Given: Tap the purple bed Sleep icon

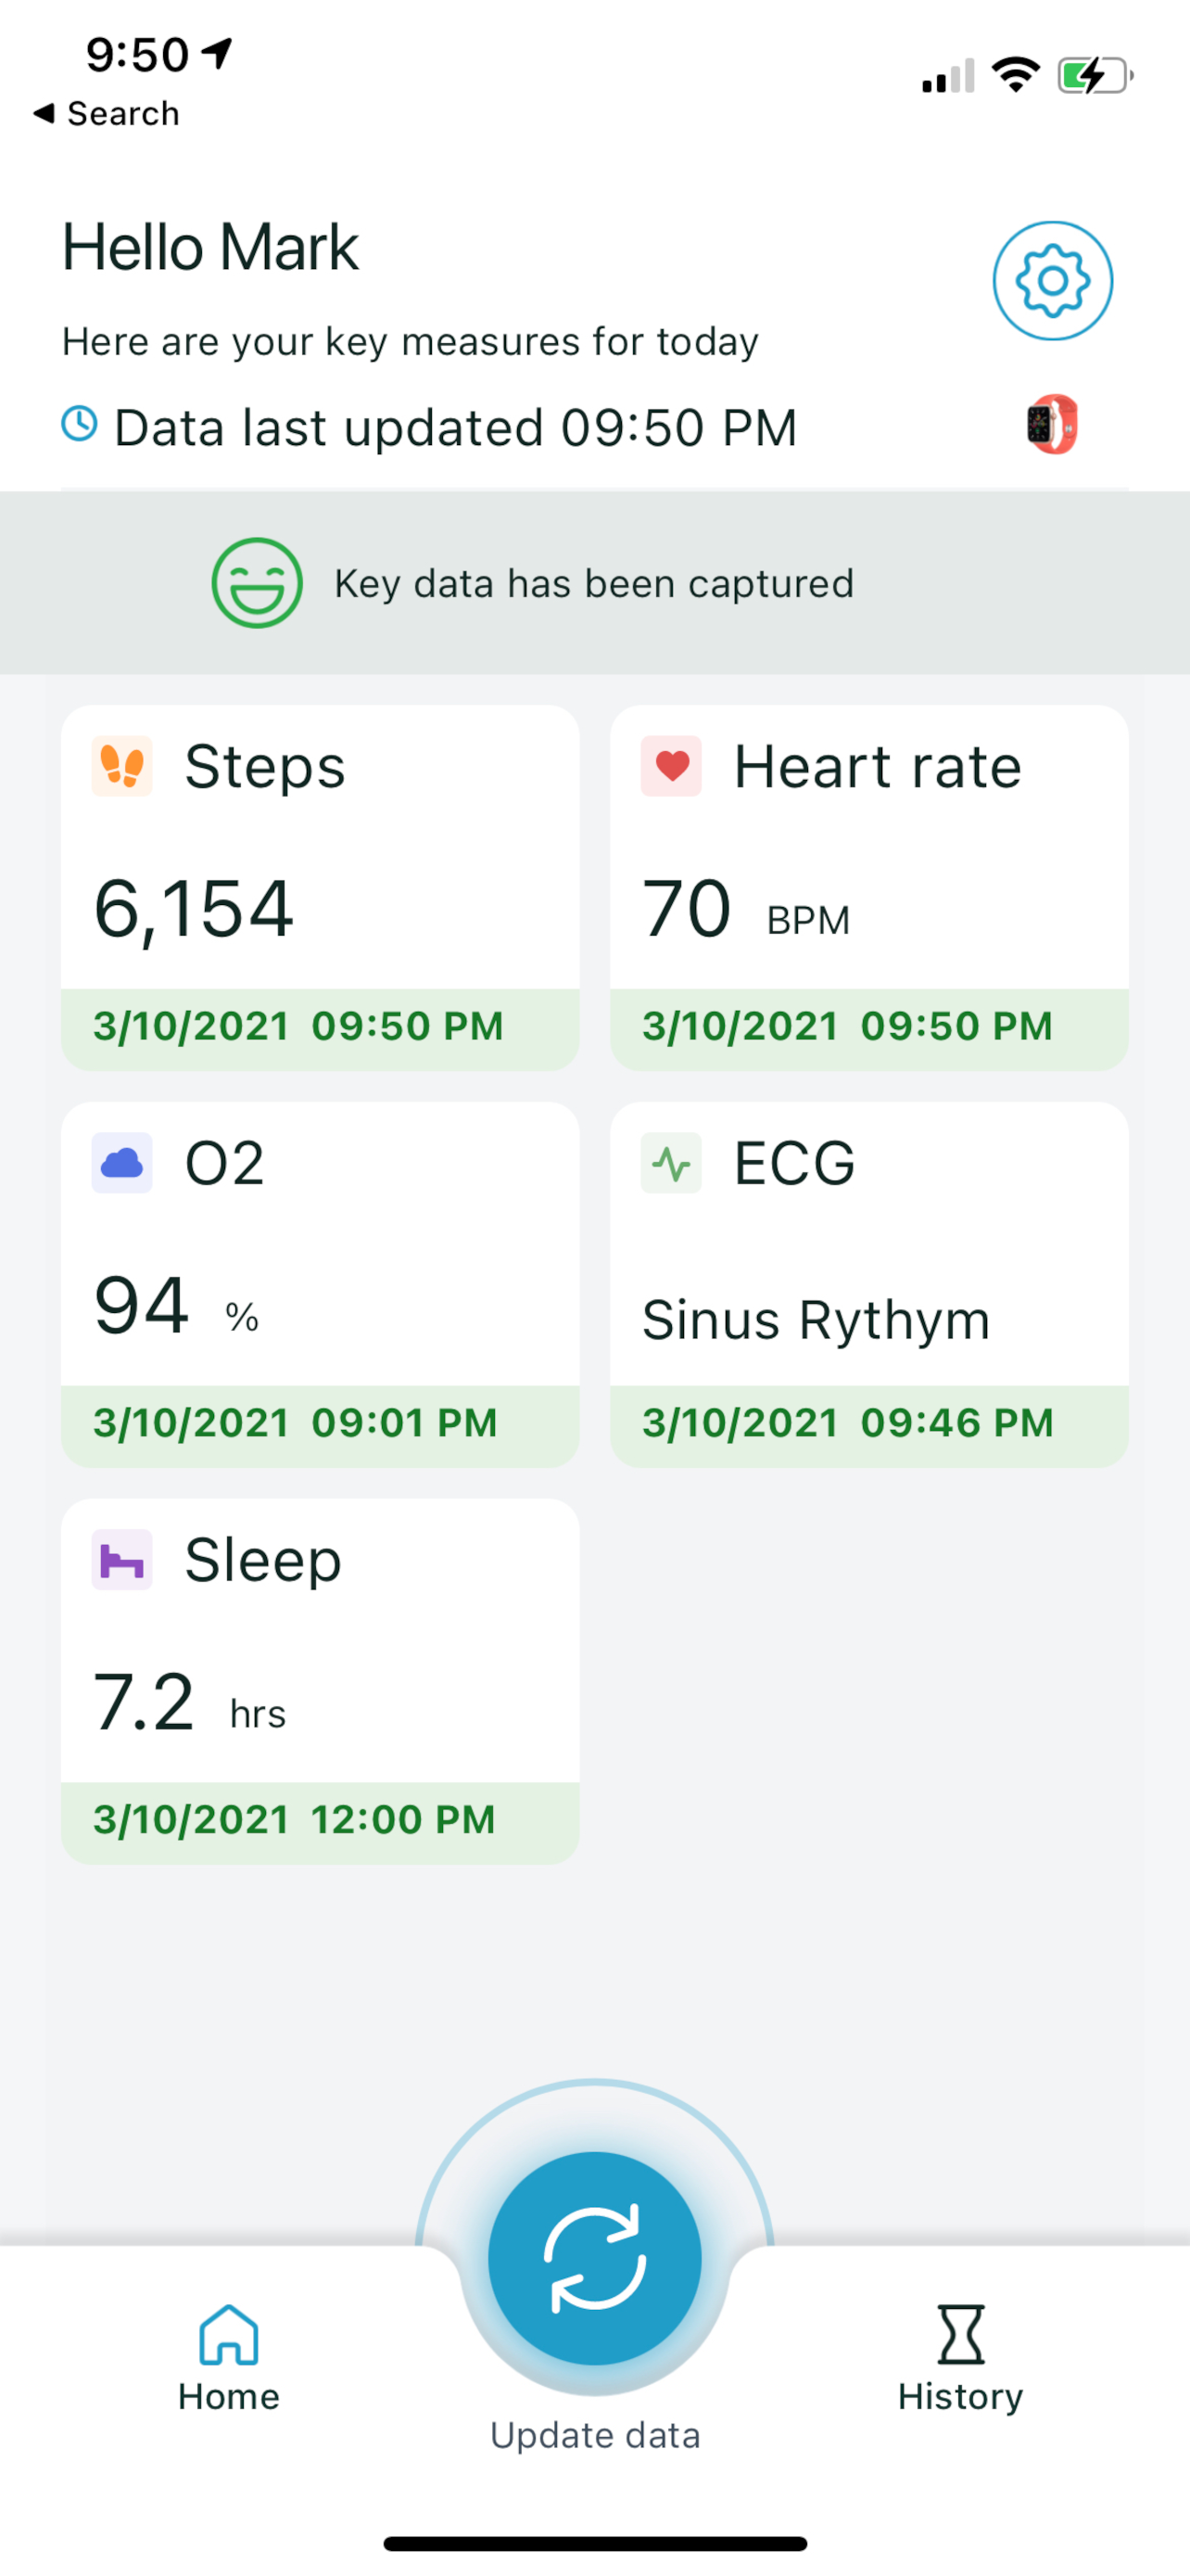Looking at the screenshot, I should pyautogui.click(x=122, y=1560).
